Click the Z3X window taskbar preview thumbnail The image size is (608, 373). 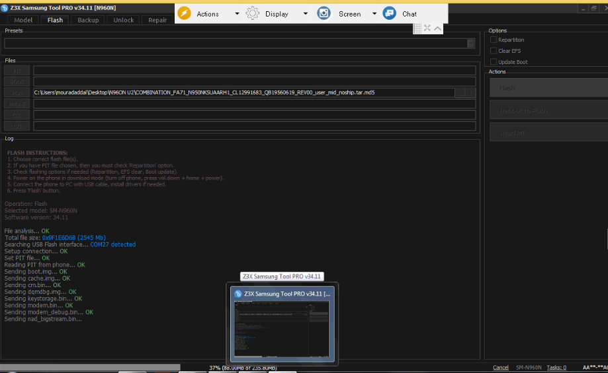[x=282, y=329]
